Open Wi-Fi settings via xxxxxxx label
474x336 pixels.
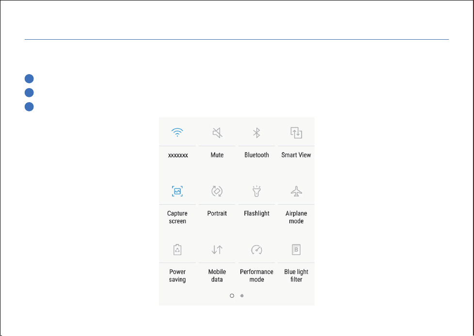tap(178, 155)
